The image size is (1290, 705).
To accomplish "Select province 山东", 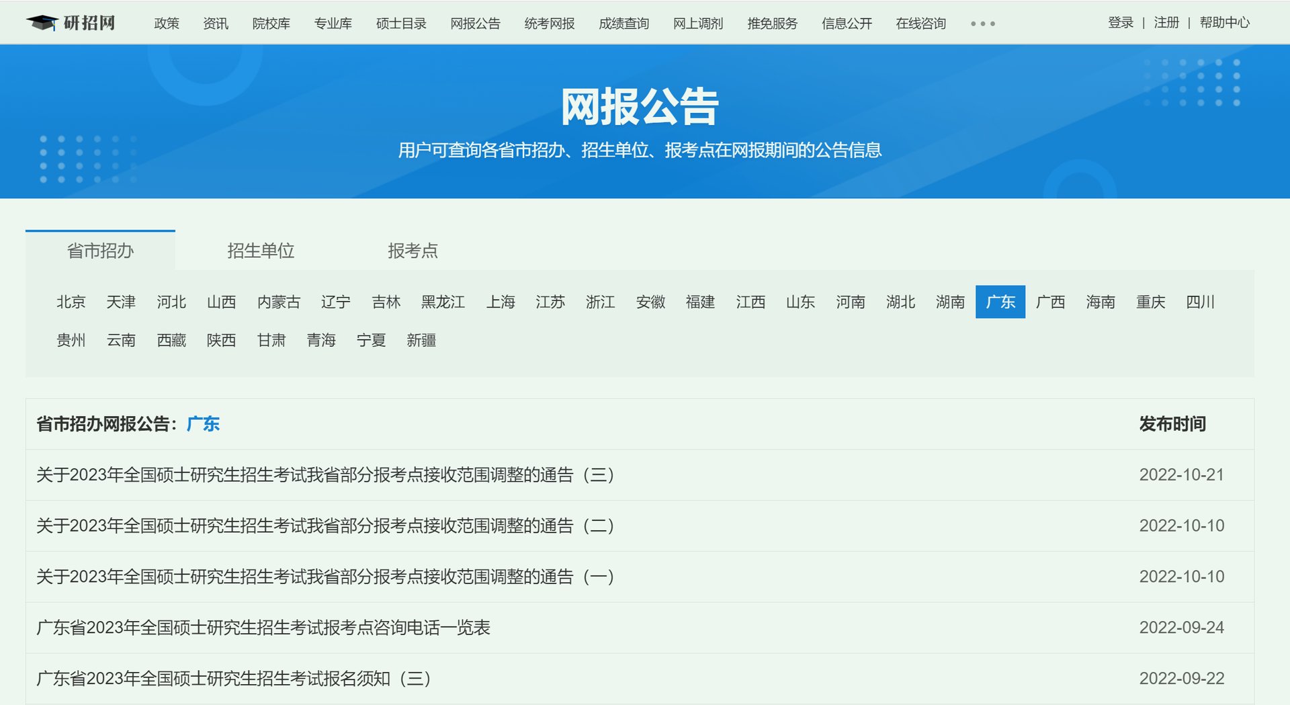I will pos(800,302).
